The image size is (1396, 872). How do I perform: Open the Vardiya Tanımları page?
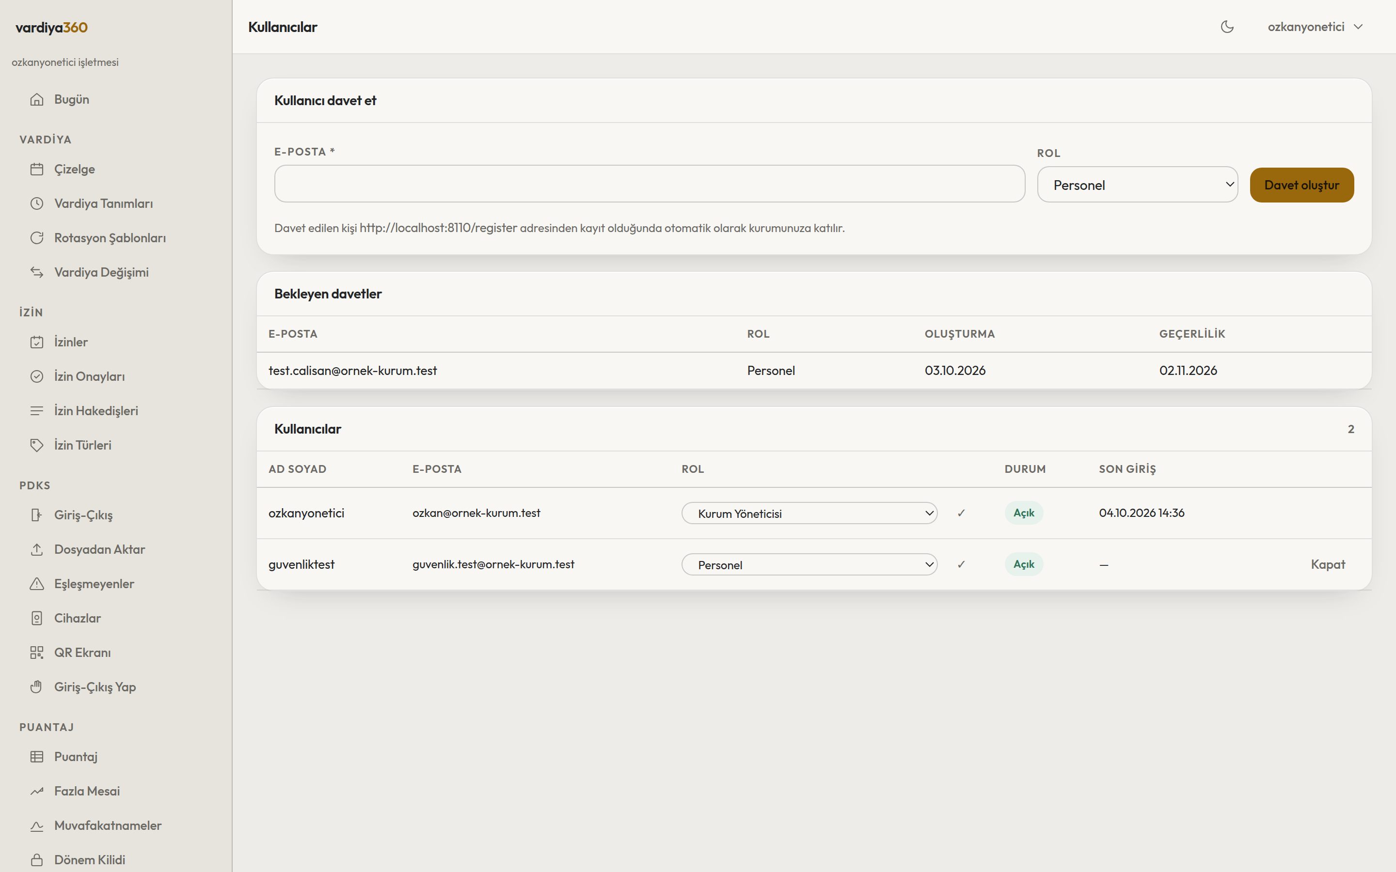pos(103,203)
